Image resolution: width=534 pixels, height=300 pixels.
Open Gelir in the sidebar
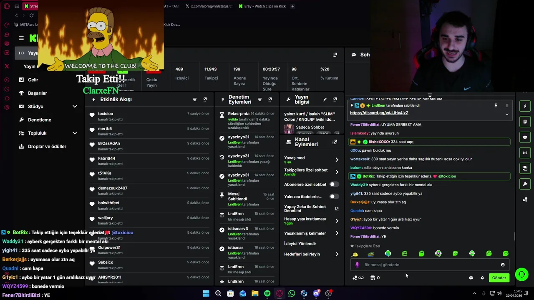click(x=33, y=80)
